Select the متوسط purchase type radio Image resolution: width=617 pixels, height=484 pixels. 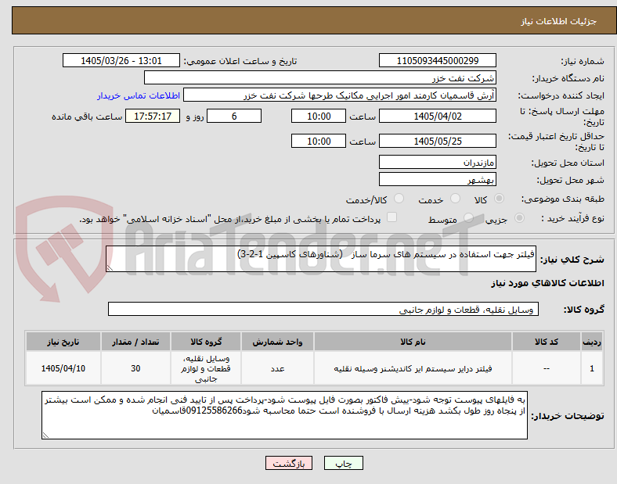click(468, 218)
